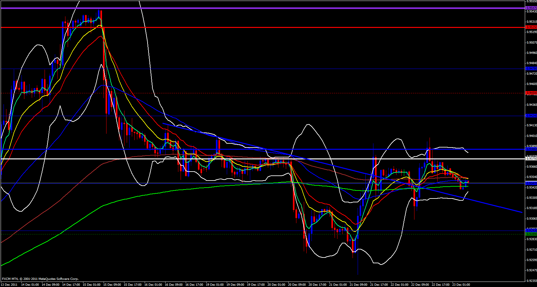Click the FXCM MT4 MetaQuotes copyright text
537x287 pixels.
[40, 279]
